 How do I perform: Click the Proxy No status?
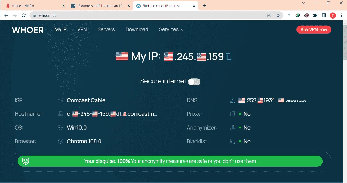click(247, 114)
